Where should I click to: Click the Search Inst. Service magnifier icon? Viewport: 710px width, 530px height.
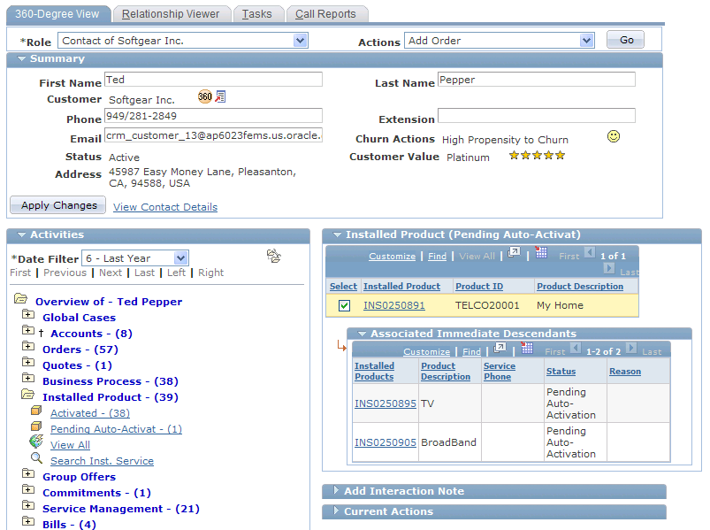[36, 458]
